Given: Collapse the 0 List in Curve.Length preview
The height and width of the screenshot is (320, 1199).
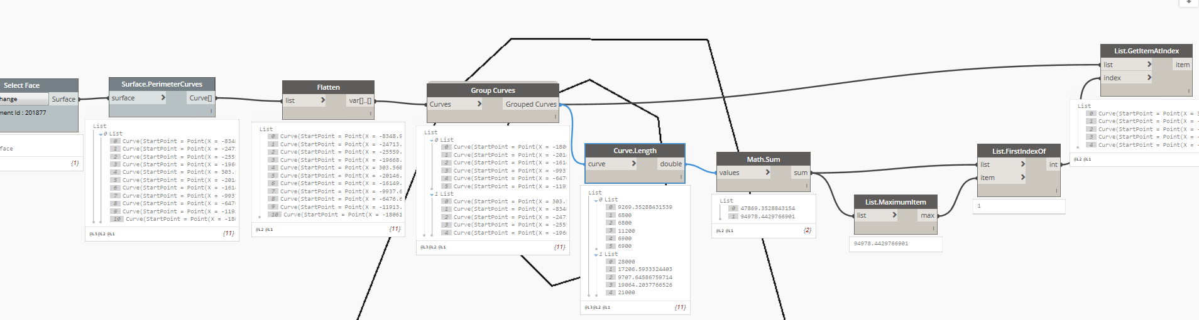Looking at the screenshot, I should click(596, 200).
